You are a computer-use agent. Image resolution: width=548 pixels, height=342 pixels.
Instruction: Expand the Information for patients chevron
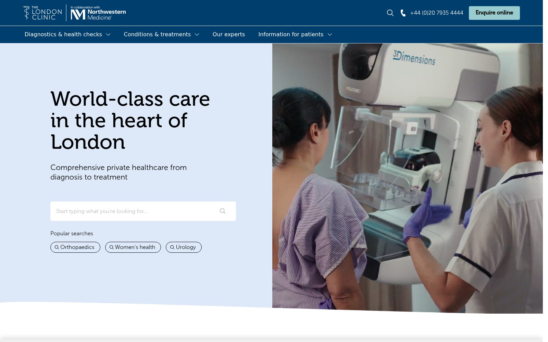point(330,35)
